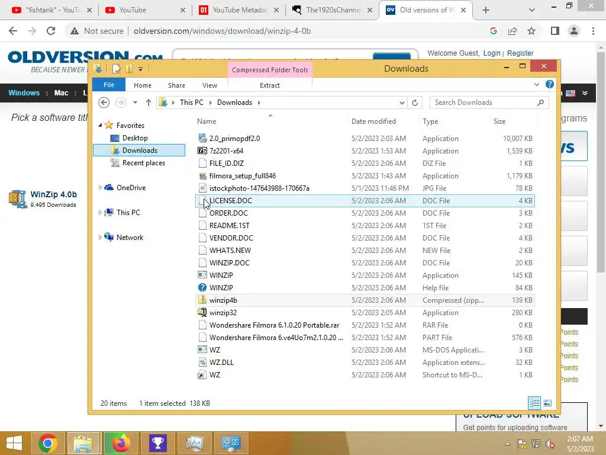Open the View ribbon tab
This screenshot has width=606, height=455.
coord(210,85)
